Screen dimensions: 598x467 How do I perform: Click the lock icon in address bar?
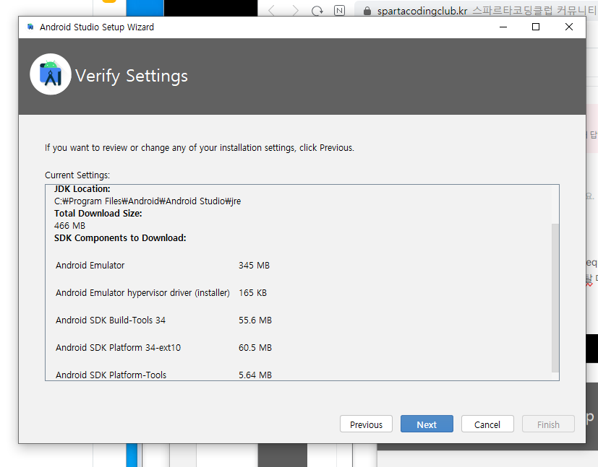[x=367, y=11]
